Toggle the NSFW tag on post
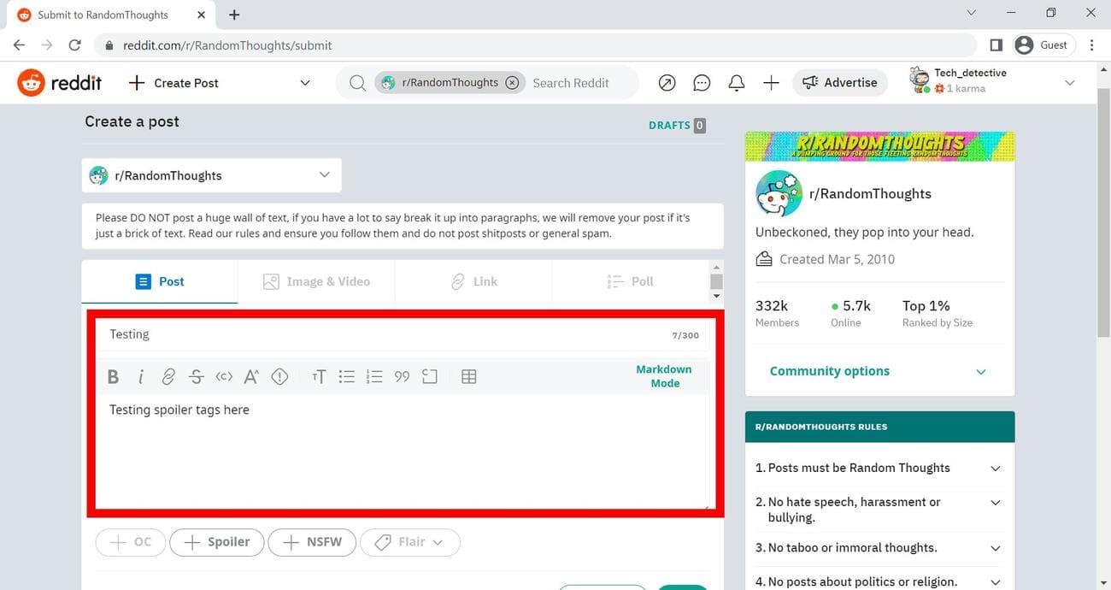Screen dimensions: 1111x590 [312, 542]
